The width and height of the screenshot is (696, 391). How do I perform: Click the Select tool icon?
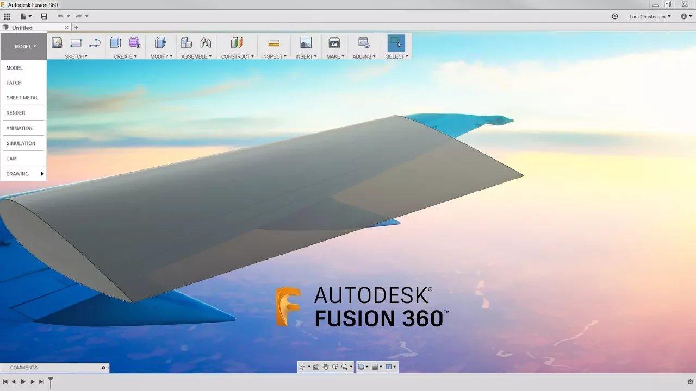[x=396, y=43]
